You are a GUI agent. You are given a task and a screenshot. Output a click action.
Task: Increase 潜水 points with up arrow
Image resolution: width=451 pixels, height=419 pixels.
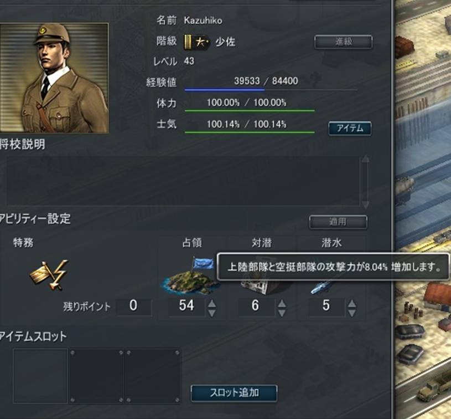(x=352, y=304)
